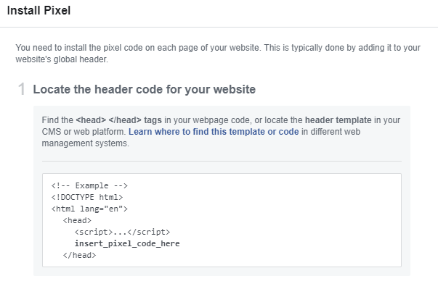
Task: Click the '<!-- Example -->' comment line in the code box
Action: point(89,185)
